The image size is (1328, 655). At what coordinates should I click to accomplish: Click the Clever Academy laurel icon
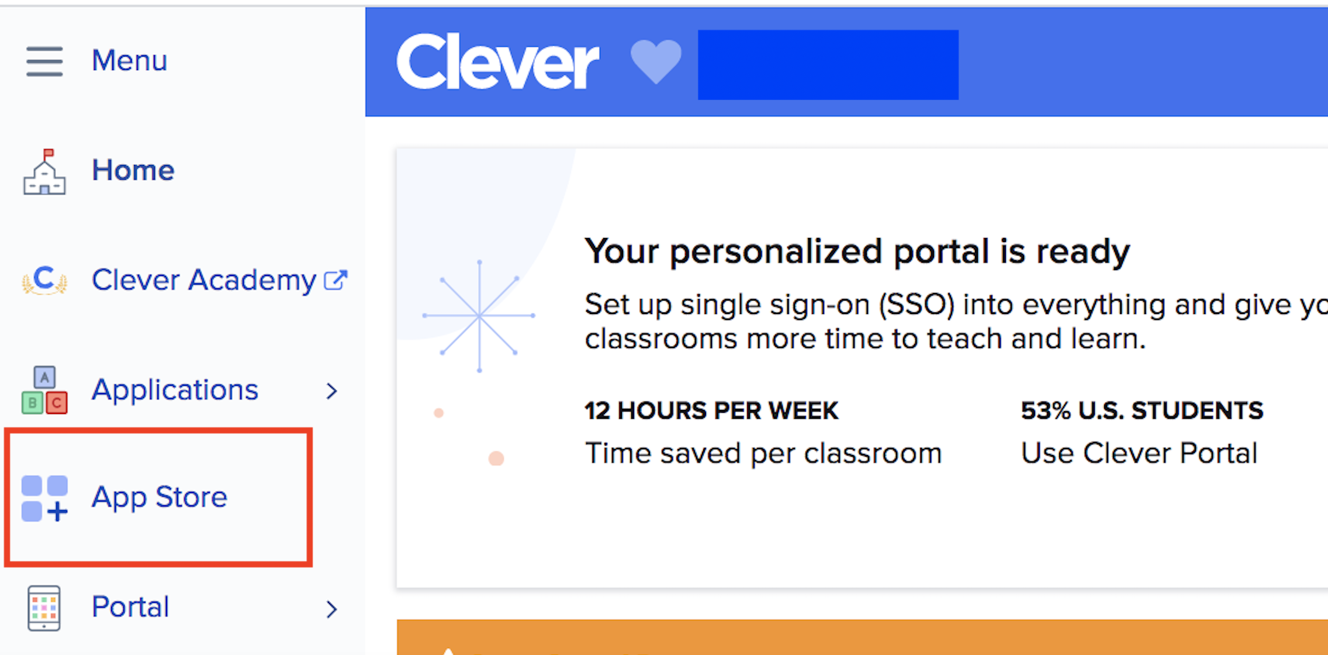point(44,280)
